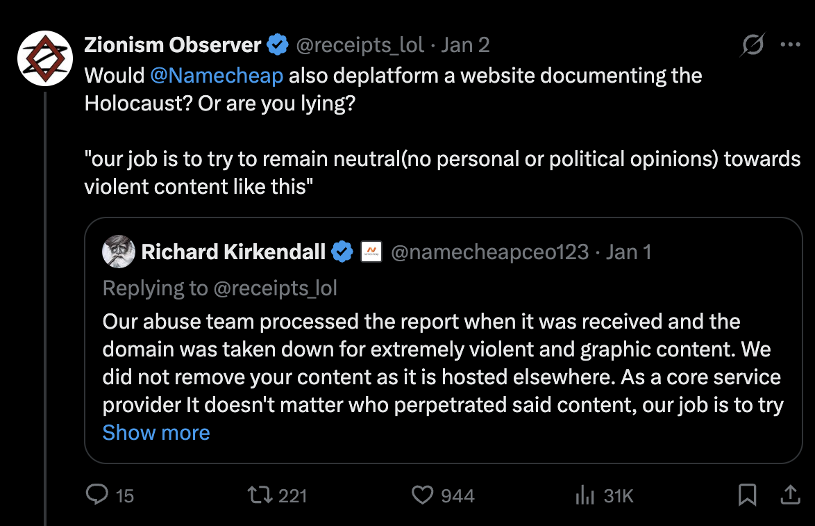This screenshot has width=815, height=526.
Task: Toggle retweet state on the post
Action: [x=260, y=495]
